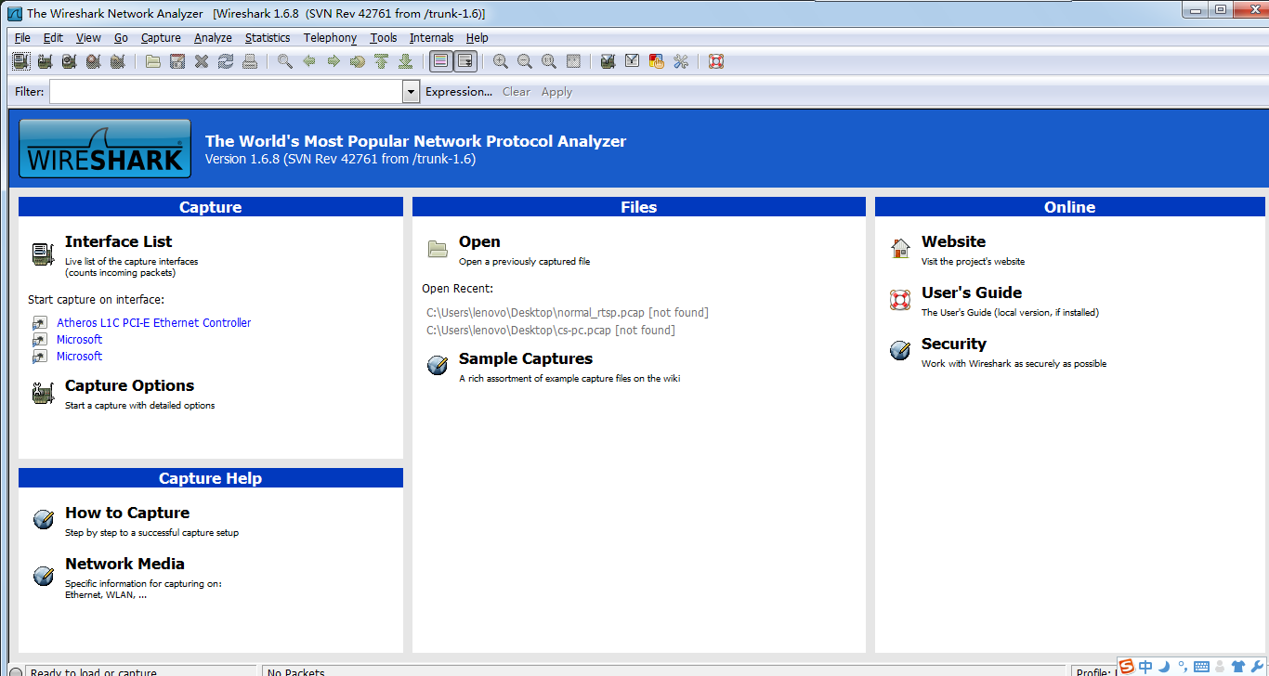1269x676 pixels.
Task: Print packets using the printer icon
Action: coord(250,61)
